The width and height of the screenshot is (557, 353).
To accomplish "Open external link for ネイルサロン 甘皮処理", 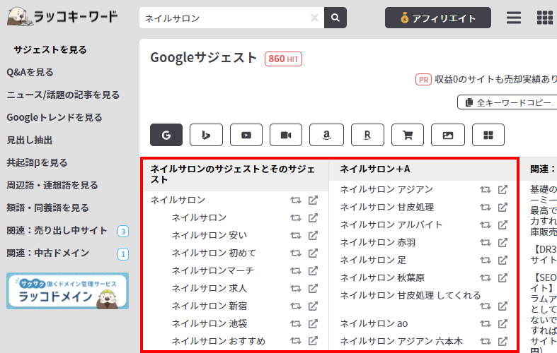I will (503, 207).
